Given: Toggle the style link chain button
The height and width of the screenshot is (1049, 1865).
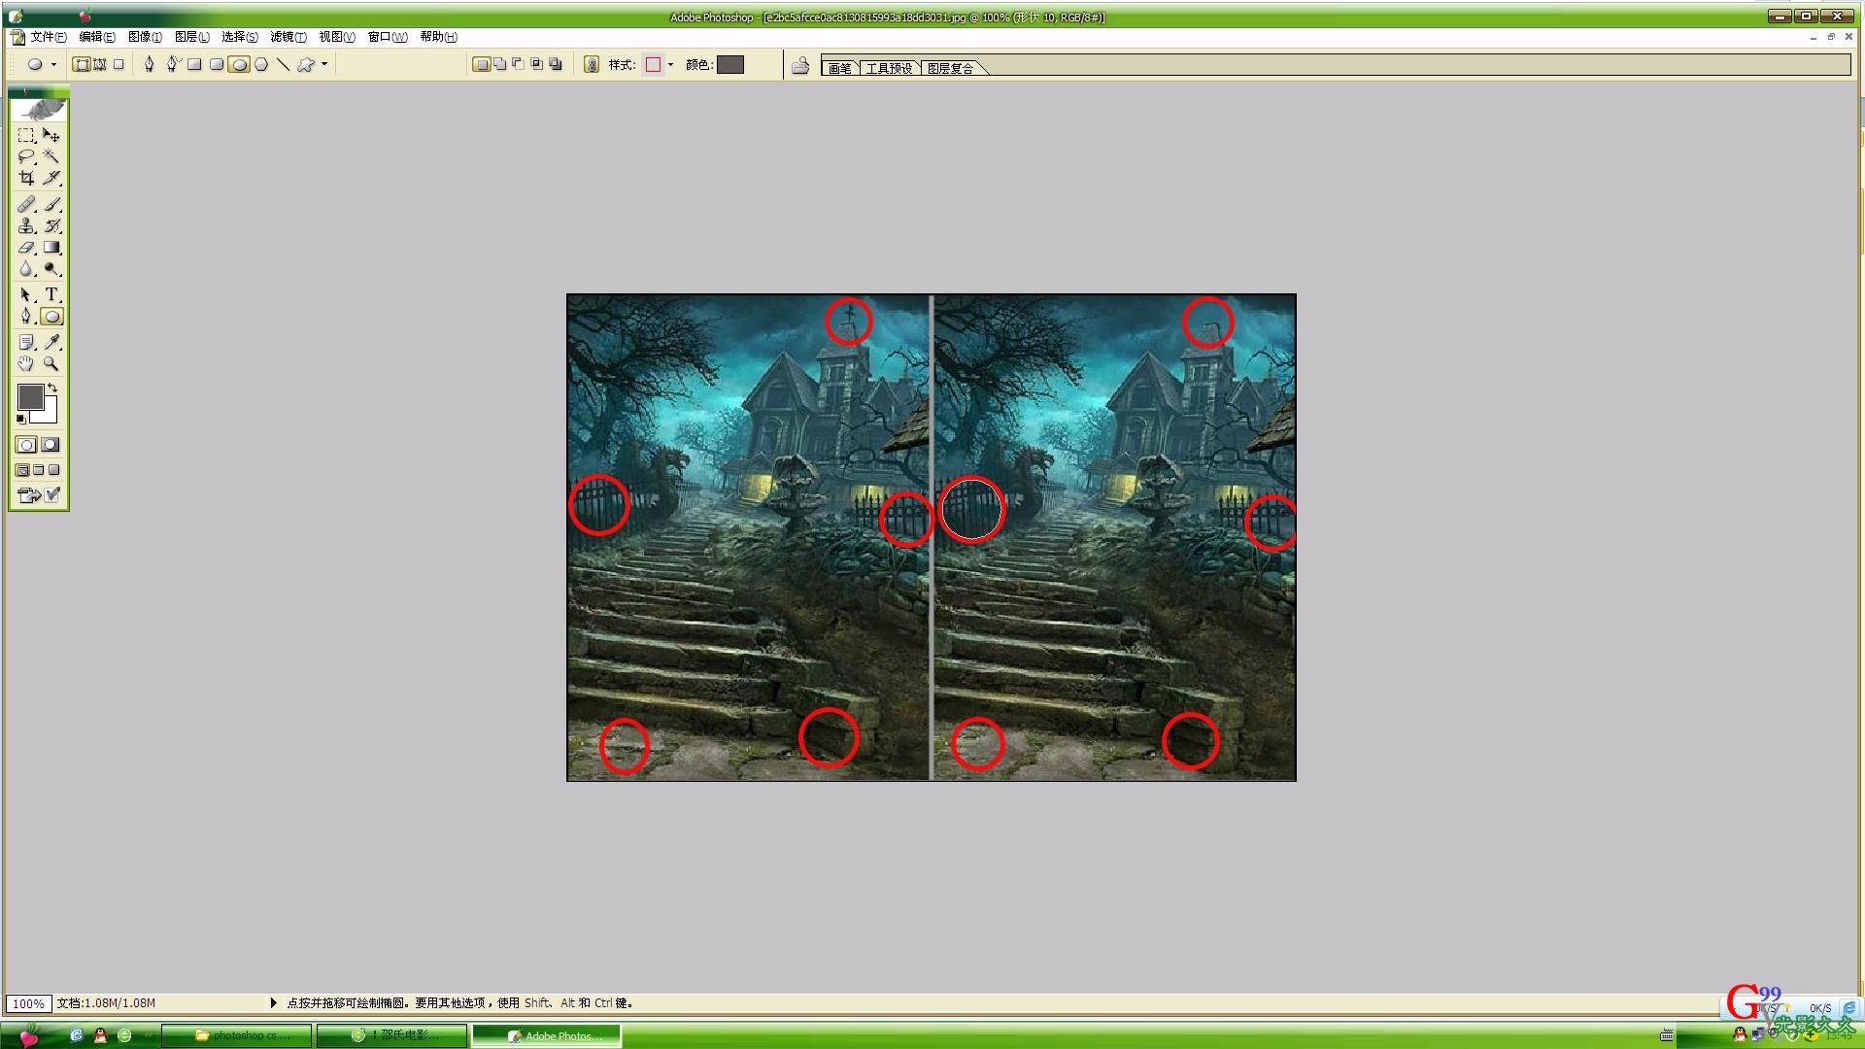Looking at the screenshot, I should click(591, 64).
